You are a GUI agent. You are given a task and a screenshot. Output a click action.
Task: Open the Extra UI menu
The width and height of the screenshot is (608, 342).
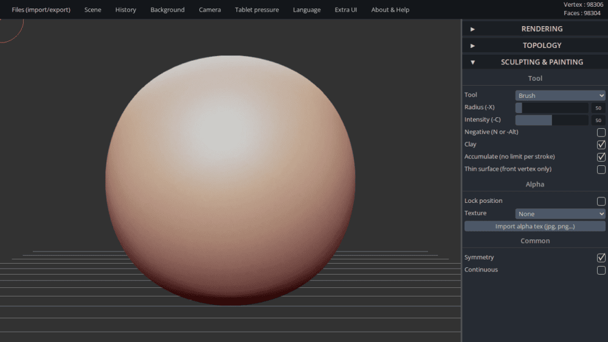[346, 10]
